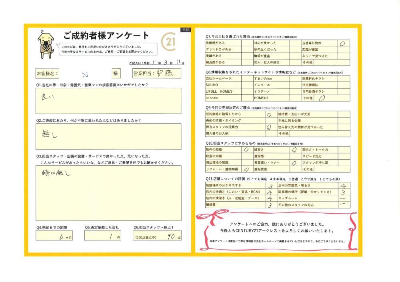
Task: Click the HOME4U label
Action: pos(261,98)
